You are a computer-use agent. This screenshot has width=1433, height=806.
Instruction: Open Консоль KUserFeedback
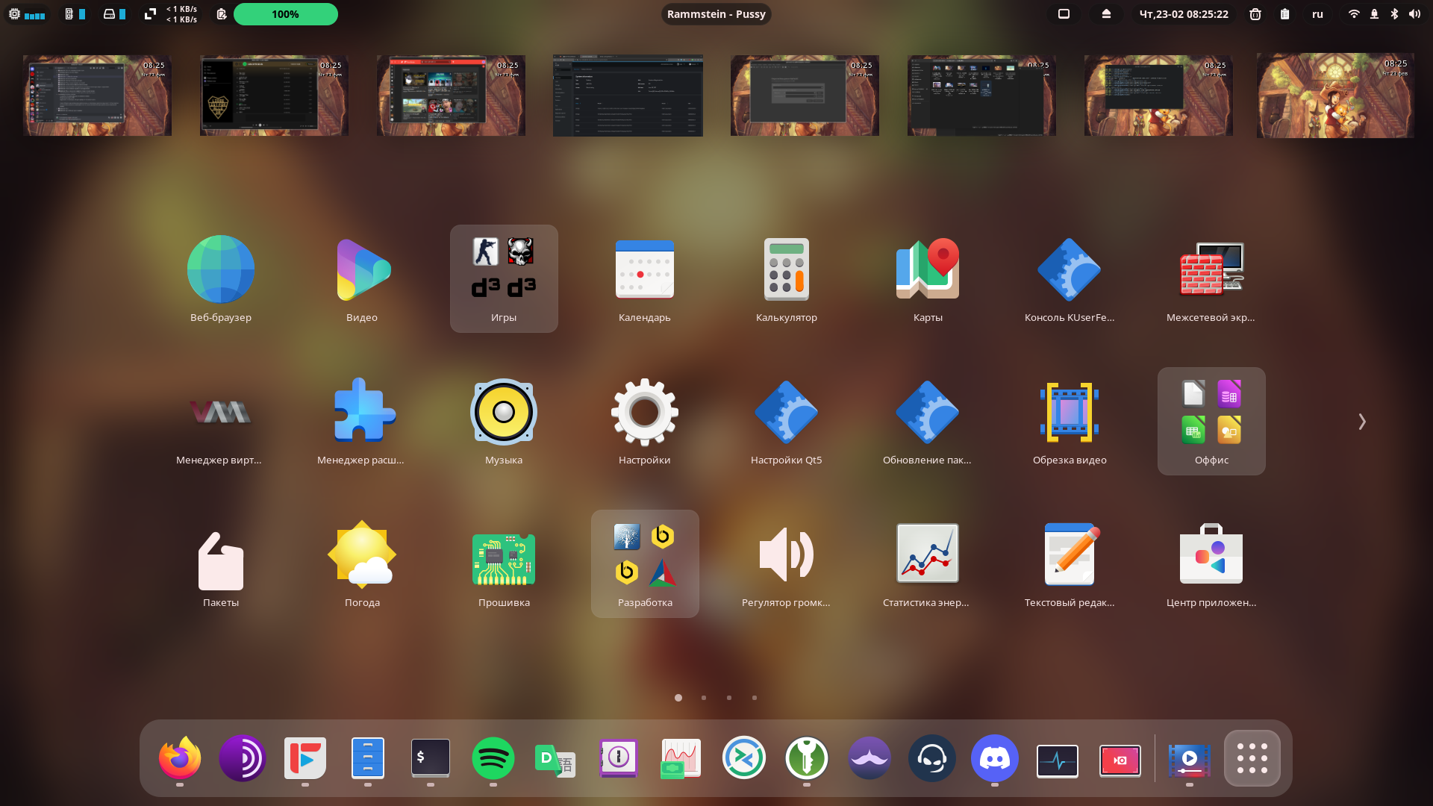tap(1070, 278)
